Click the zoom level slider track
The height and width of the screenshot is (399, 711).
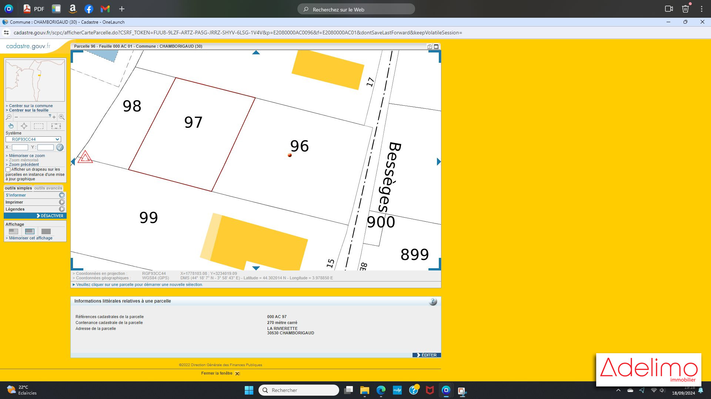(34, 117)
